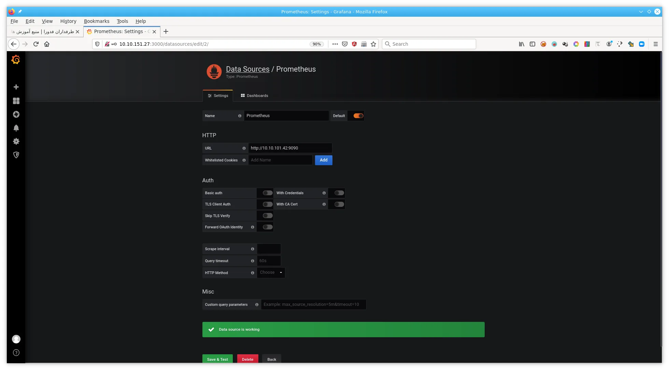Open Dashboards grid icon in sidebar
669x370 pixels.
(x=16, y=101)
